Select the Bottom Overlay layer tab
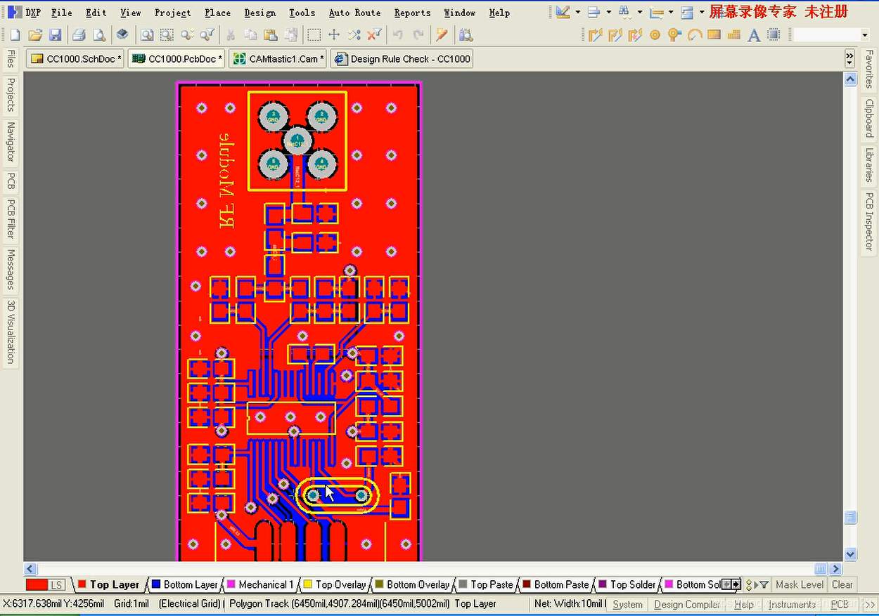The width and height of the screenshot is (879, 616). [x=411, y=584]
